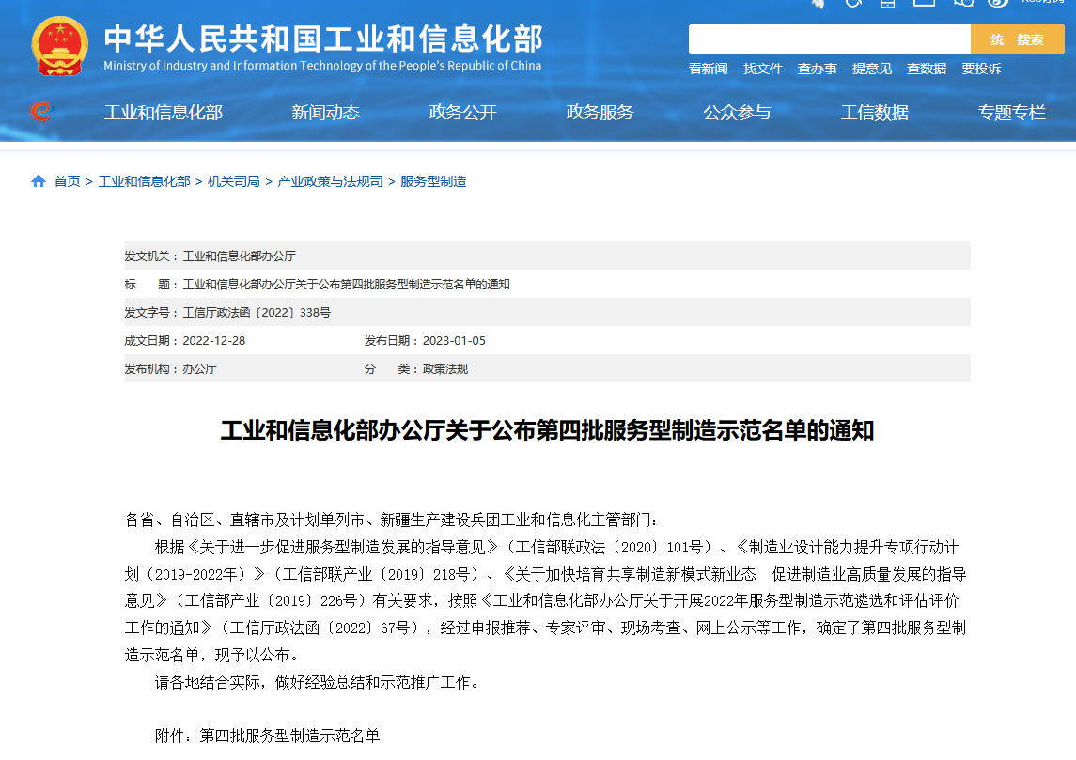
Task: Open the 找文件 quick link
Action: [x=762, y=69]
